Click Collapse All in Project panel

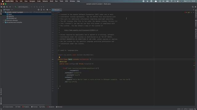(x=44, y=10)
